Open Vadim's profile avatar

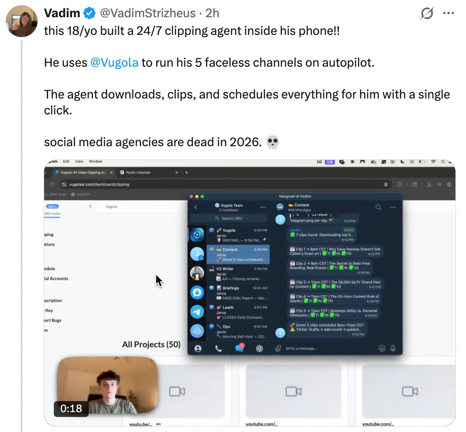(22, 21)
